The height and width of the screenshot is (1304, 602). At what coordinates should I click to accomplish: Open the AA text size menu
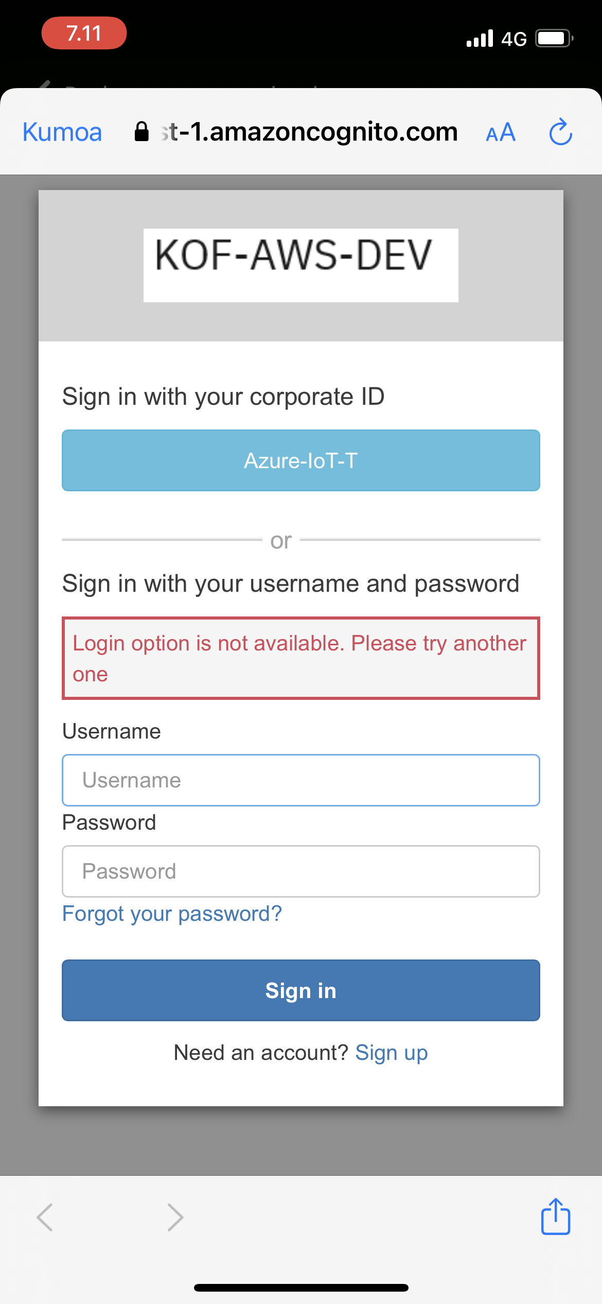tap(500, 132)
